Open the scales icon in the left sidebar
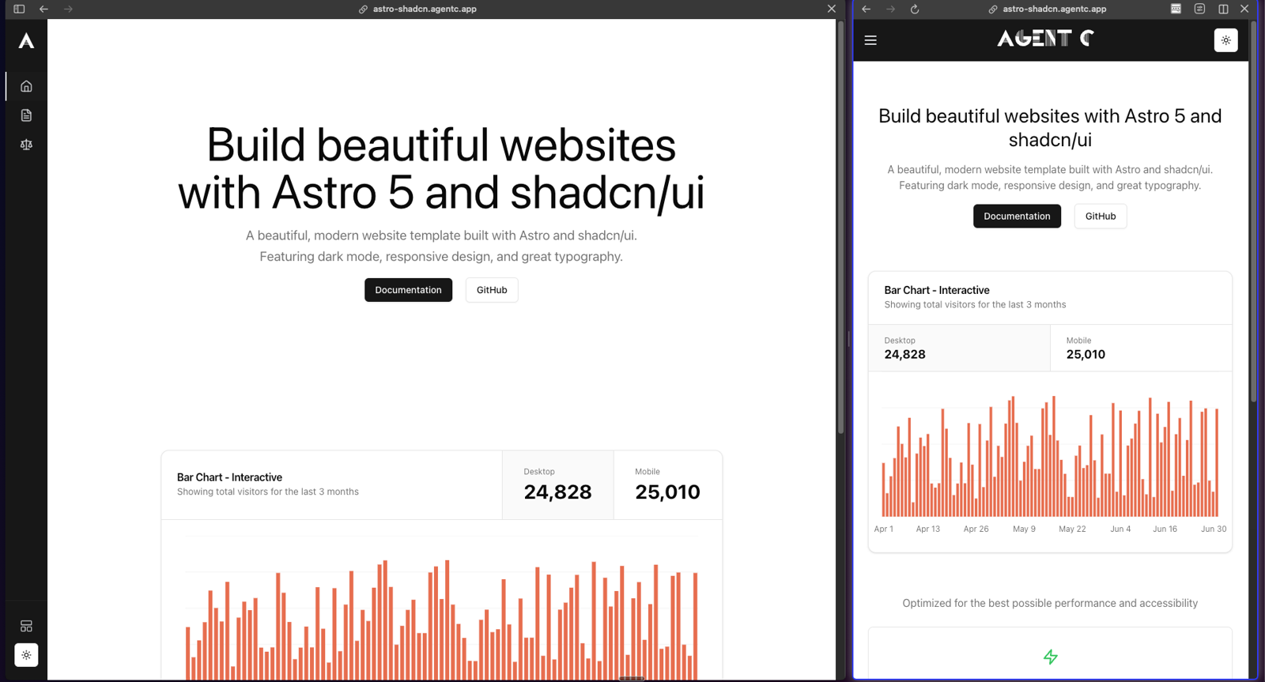1265x682 pixels. (x=26, y=145)
